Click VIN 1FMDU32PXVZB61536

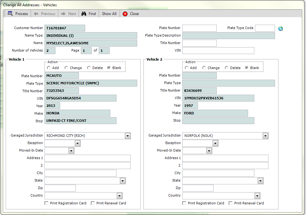[x=218, y=98]
